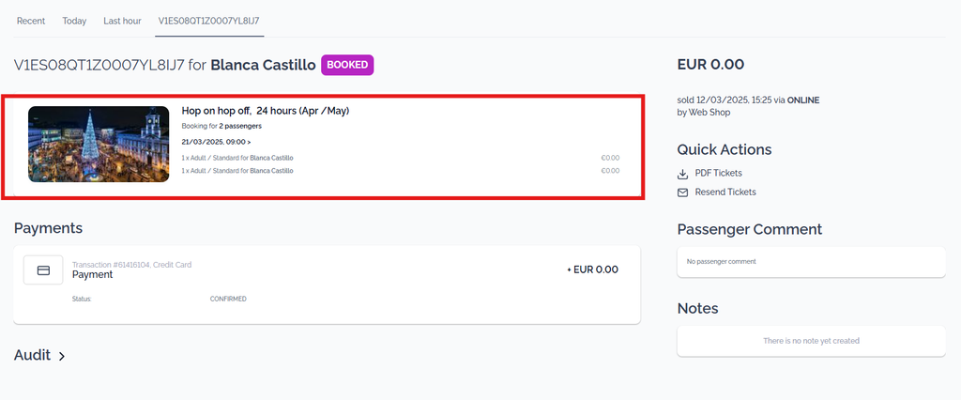Click the first Adult / Standard ticket line
The image size is (961, 400).
(x=400, y=159)
